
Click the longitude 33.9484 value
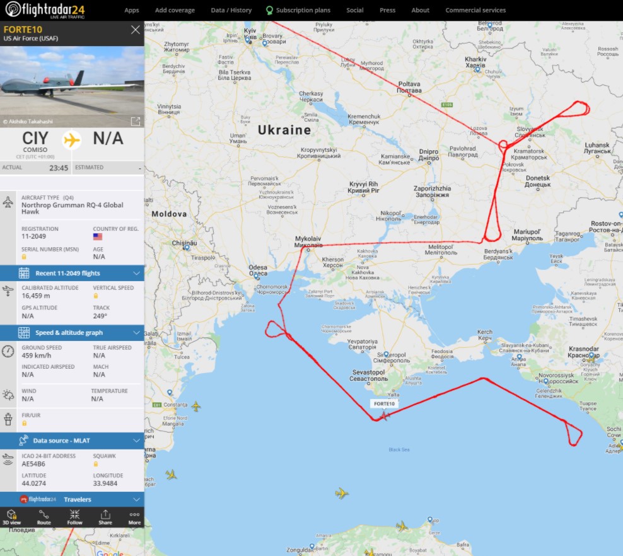105,484
